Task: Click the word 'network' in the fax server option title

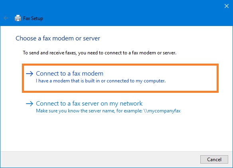Action: coord(131,104)
